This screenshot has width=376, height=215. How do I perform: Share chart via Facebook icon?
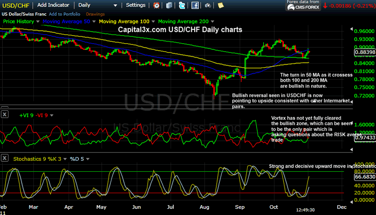coord(194,5)
